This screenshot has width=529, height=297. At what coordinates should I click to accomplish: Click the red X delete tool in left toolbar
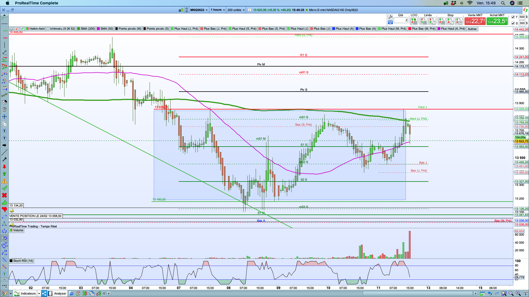[4, 195]
